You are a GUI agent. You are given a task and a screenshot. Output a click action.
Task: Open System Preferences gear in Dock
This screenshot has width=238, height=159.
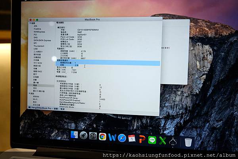[x=93, y=136]
